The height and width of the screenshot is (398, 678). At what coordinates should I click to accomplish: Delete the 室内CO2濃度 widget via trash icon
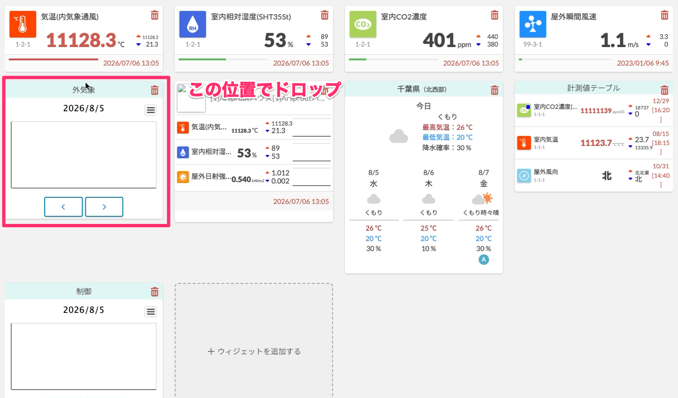click(x=495, y=15)
